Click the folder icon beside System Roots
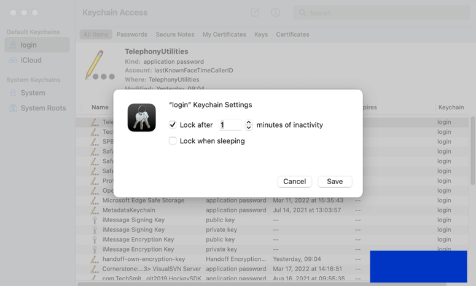This screenshot has height=286, width=476. [13, 108]
